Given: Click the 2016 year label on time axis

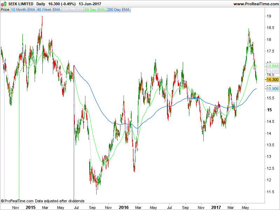Looking at the screenshot, I should point(124,207).
